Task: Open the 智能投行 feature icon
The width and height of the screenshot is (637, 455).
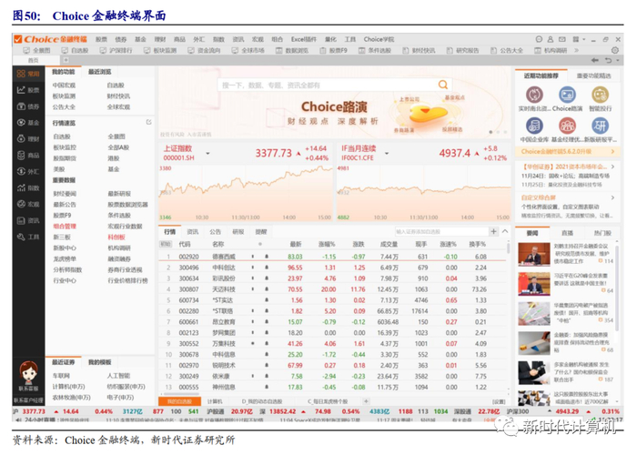Action: point(600,95)
